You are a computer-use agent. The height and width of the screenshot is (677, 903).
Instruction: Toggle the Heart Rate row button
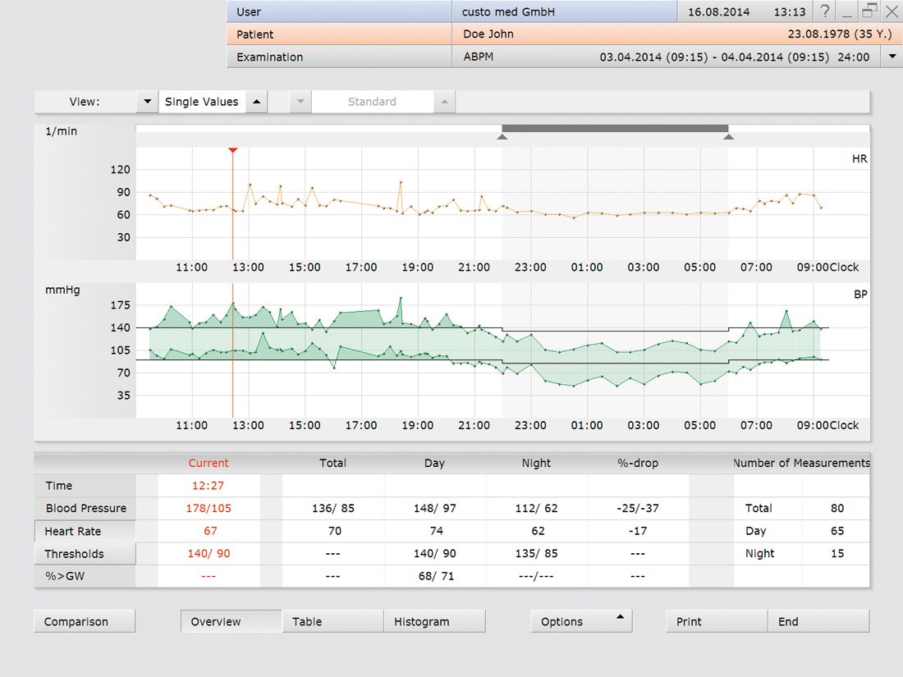[85, 531]
